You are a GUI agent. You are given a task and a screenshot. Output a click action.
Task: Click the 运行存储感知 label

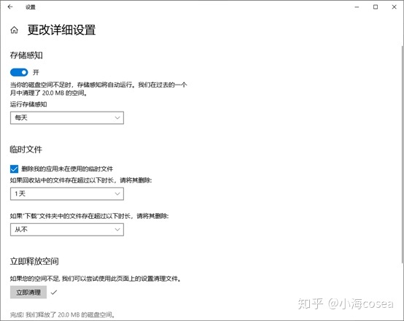pos(28,104)
